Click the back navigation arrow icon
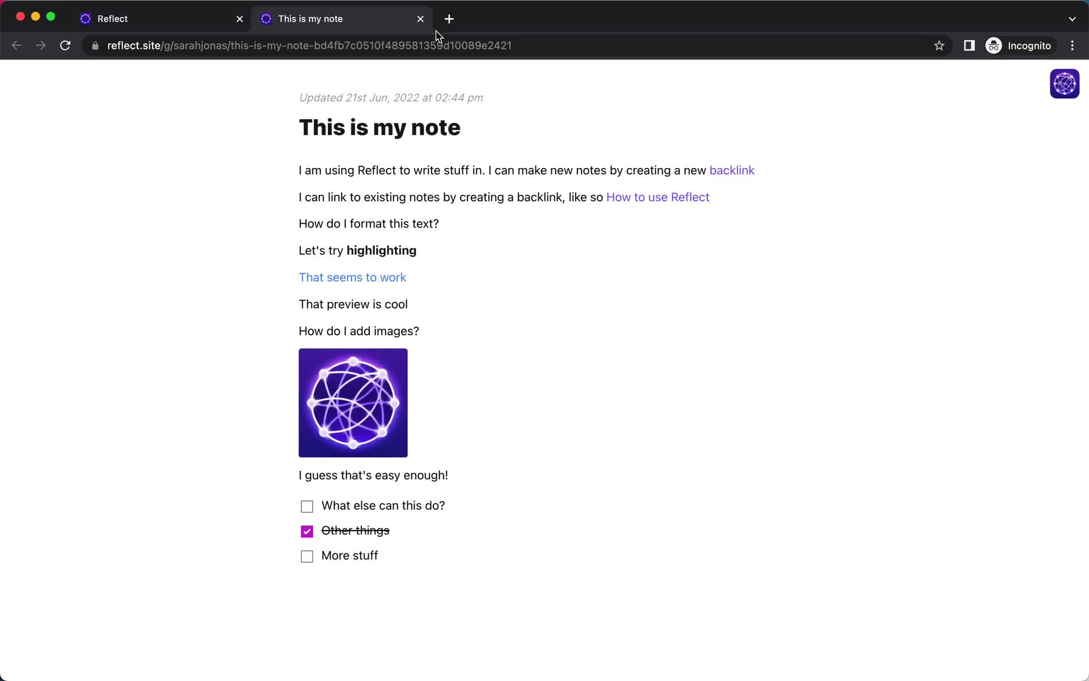 (16, 45)
